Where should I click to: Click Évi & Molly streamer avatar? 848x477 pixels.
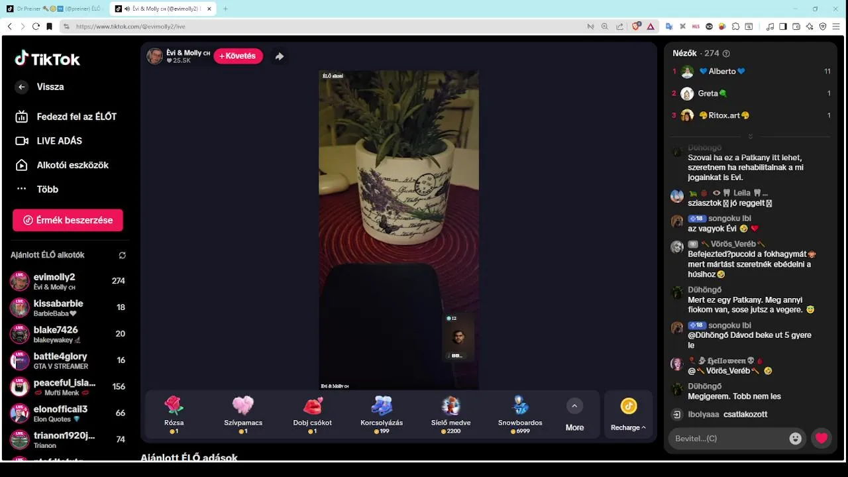pyautogui.click(x=154, y=56)
